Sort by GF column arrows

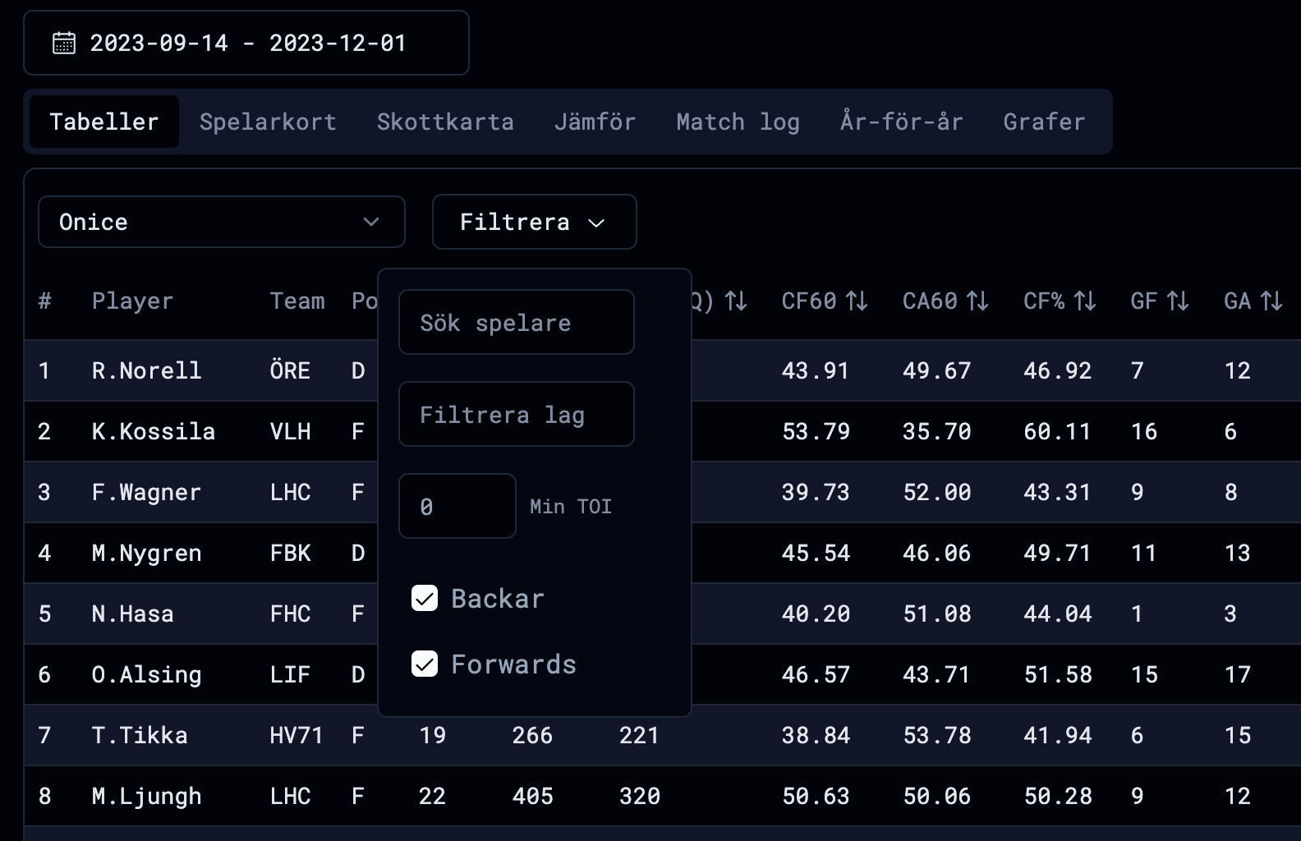(1178, 301)
